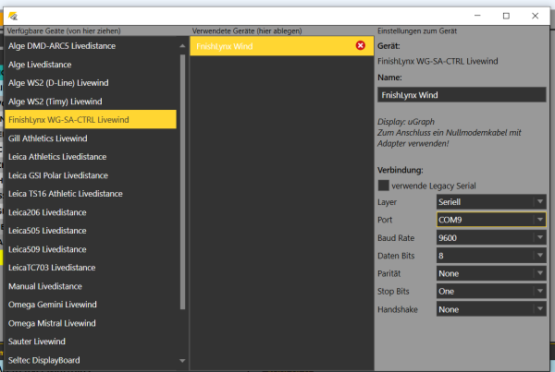Screen dimensions: 555x372
Task: Select LeicaTC703 Livedistance device
Action: click(91, 268)
